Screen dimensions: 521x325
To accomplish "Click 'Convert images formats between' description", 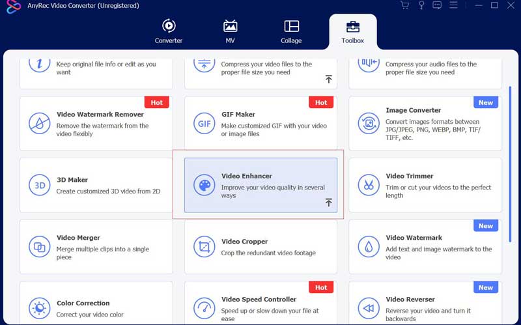I will pos(433,130).
